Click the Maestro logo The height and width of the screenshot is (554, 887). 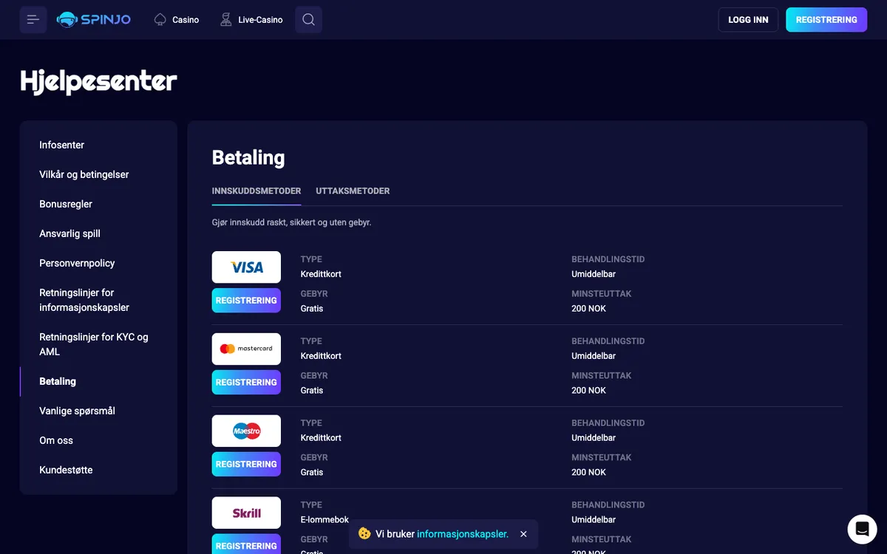tap(246, 431)
